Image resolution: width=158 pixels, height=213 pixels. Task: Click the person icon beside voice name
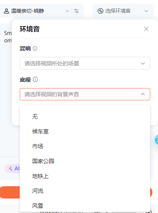(x=6, y=11)
